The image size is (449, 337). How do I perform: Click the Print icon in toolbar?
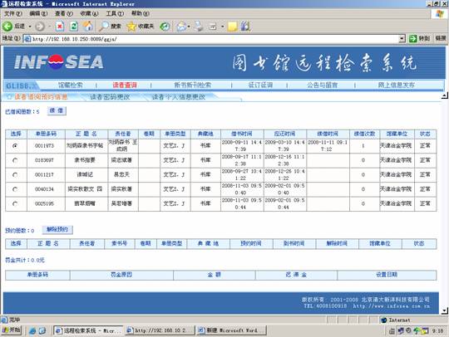[x=198, y=27]
